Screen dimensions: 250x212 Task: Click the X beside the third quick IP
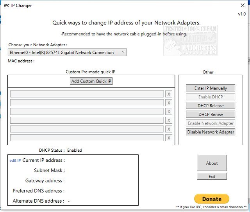[x=169, y=112]
